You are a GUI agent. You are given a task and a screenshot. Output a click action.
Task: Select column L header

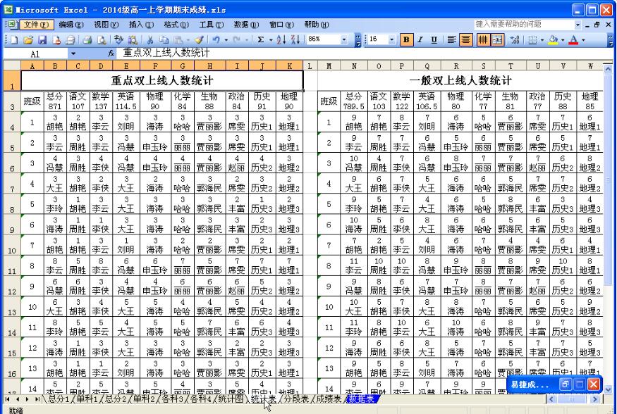pyautogui.click(x=310, y=66)
